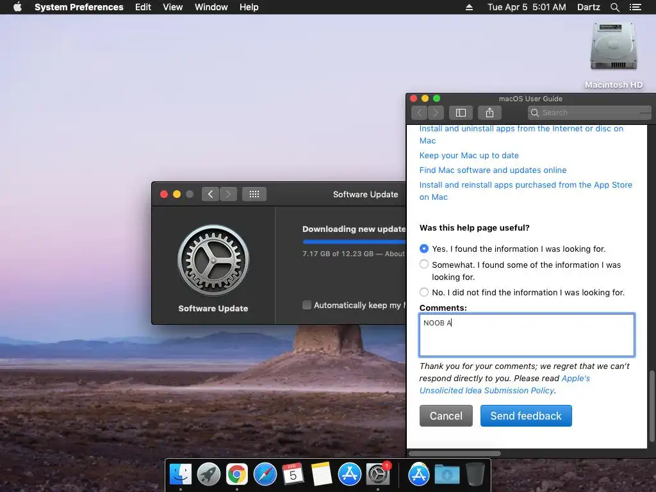Viewport: 656px width, 492px height.
Task: Go back in the macOS User Guide
Action: 419,113
